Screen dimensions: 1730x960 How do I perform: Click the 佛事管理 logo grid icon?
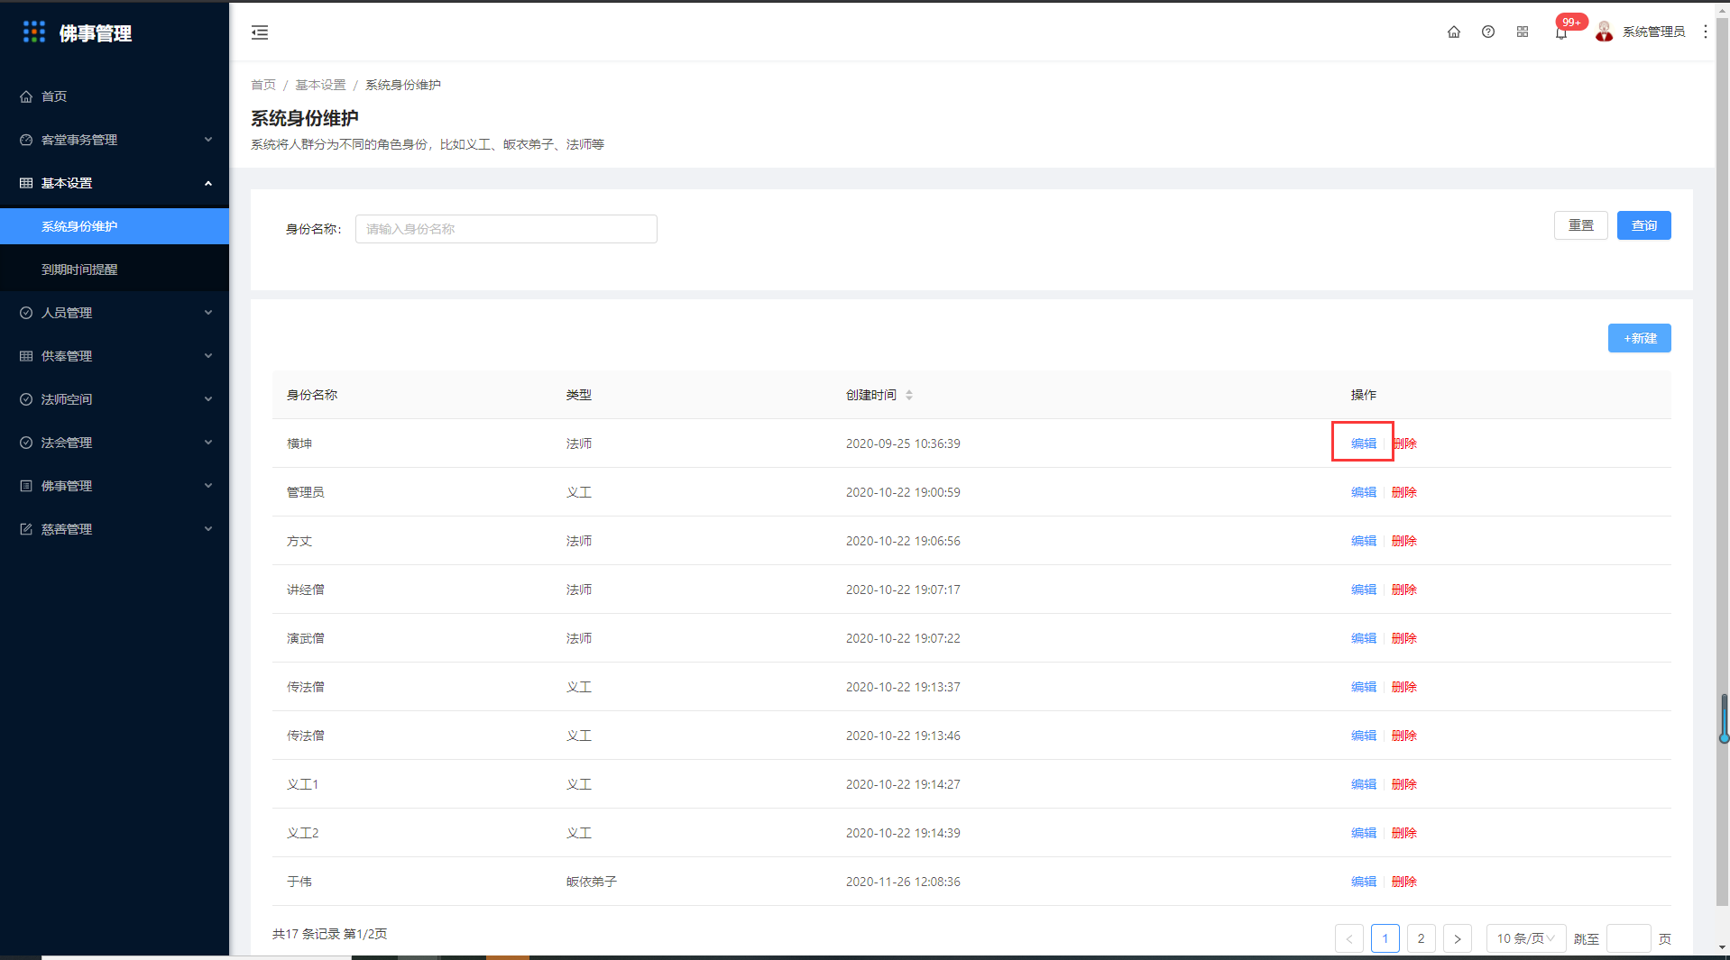(34, 32)
